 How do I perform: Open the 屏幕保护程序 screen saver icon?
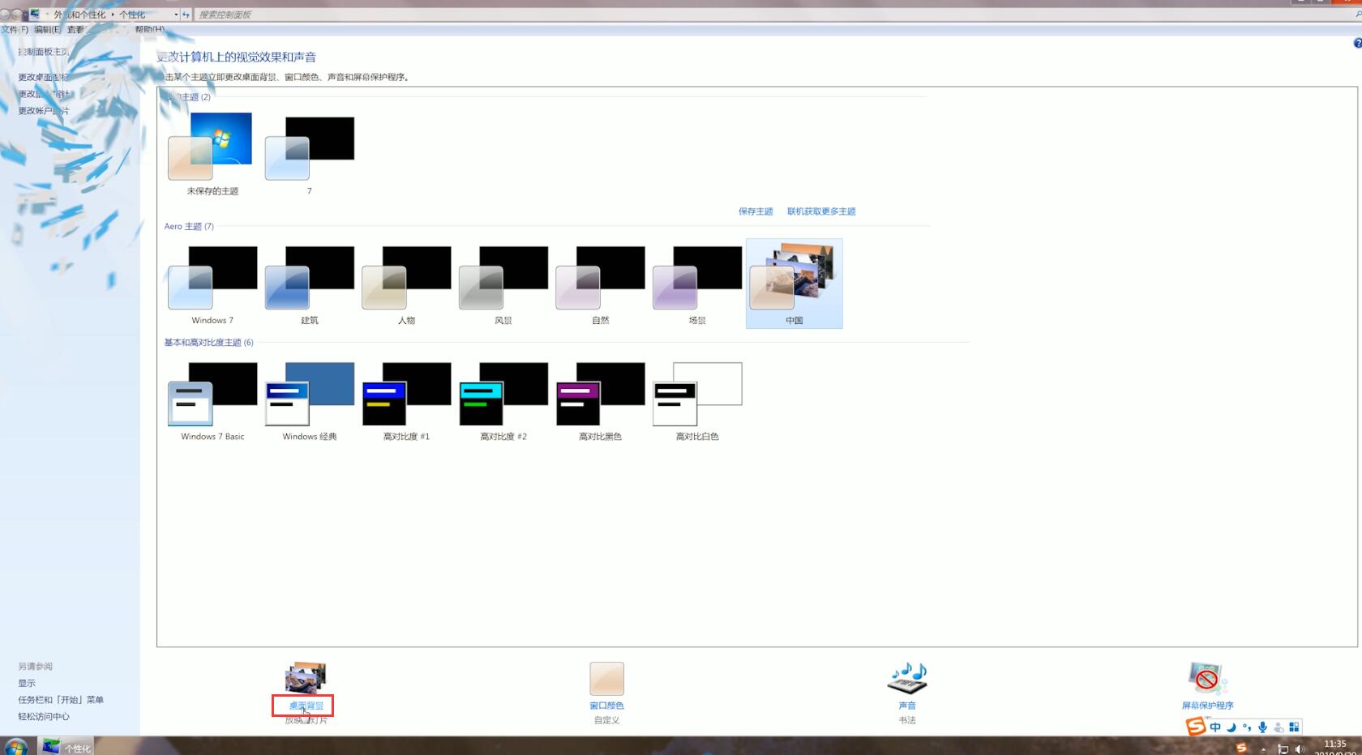[1207, 678]
